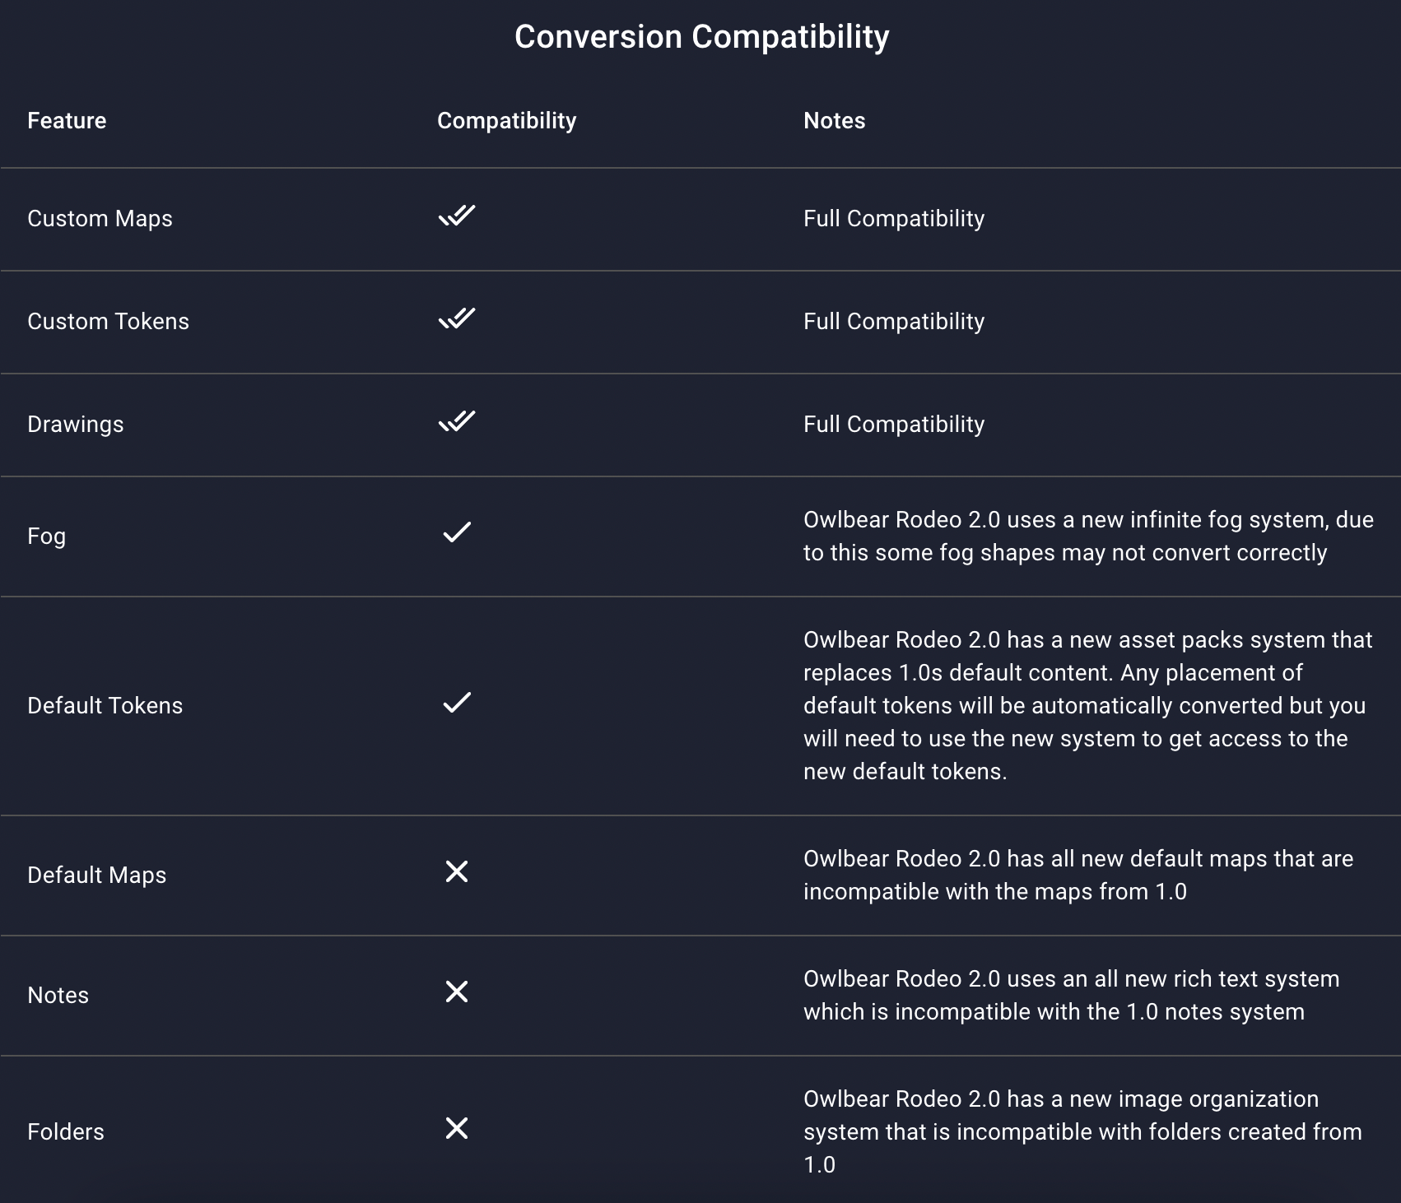
Task: Click the double-check icon for Custom Maps
Action: click(x=457, y=216)
